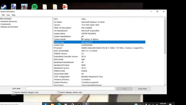Image resolution: width=186 pixels, height=105 pixels.
Task: Select the Secure Boot State row
Action: pos(99,74)
